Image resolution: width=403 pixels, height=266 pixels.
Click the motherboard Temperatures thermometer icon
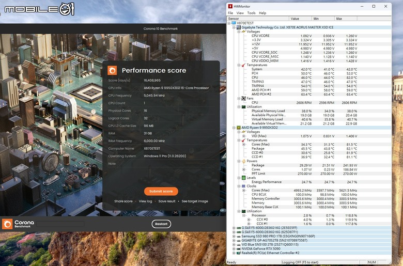244,65
